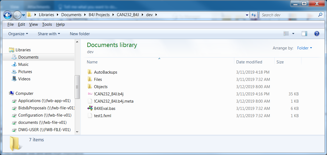Open the Configuration (\\fwb-file-v01) network drive
Screen dimensions: 327x155
pyautogui.click(x=45, y=115)
